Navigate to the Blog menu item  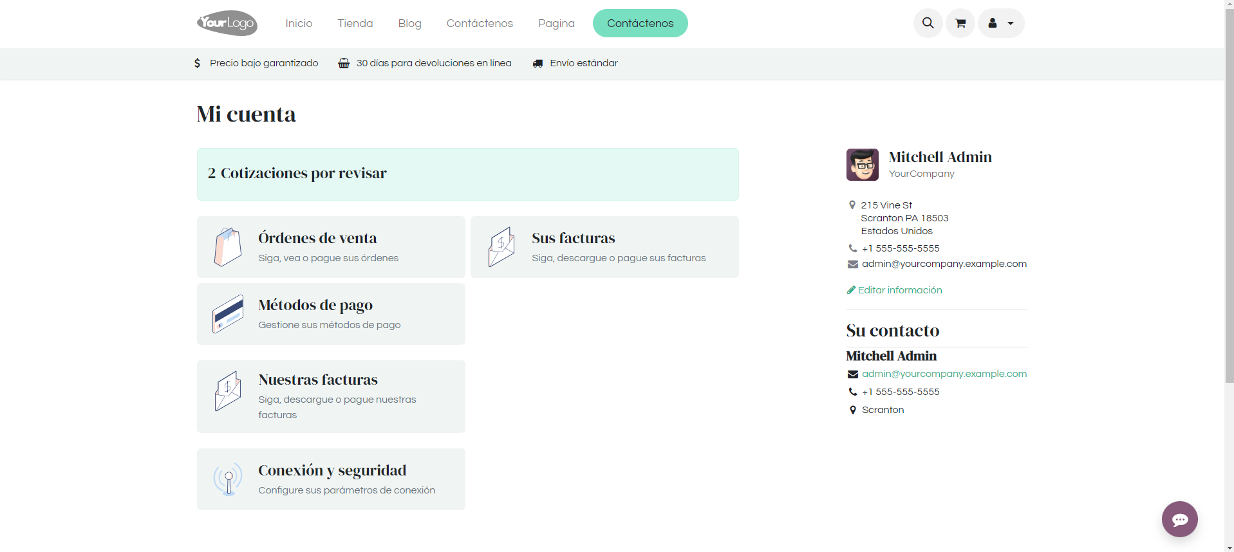(x=409, y=23)
